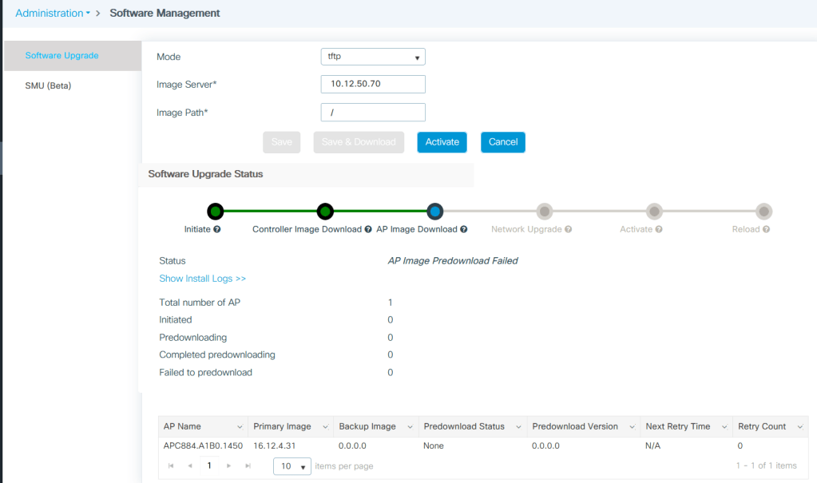Screen dimensions: 817x483
Task: Open AP Name column filter menu
Action: 240,427
